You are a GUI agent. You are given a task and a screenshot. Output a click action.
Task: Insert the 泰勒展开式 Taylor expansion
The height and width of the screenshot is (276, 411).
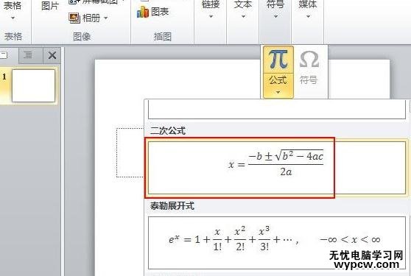click(277, 243)
